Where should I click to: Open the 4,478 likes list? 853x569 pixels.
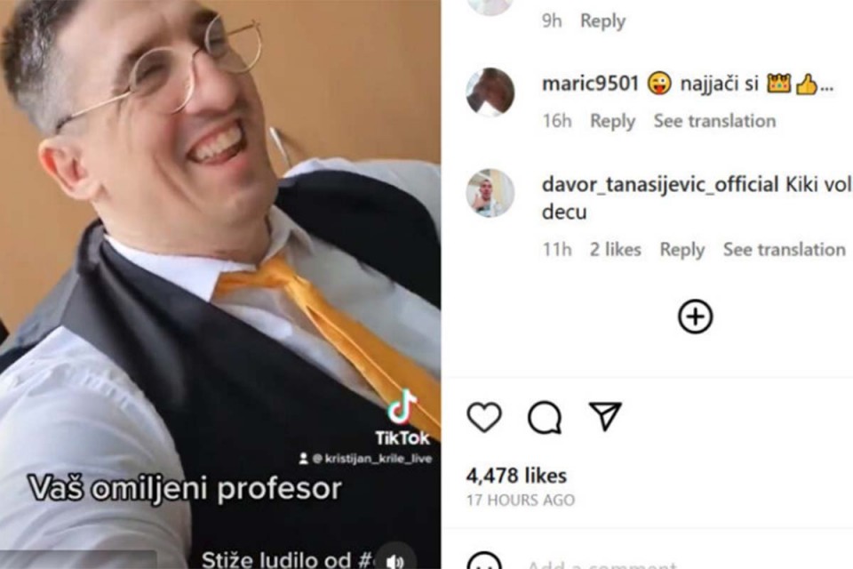[516, 476]
